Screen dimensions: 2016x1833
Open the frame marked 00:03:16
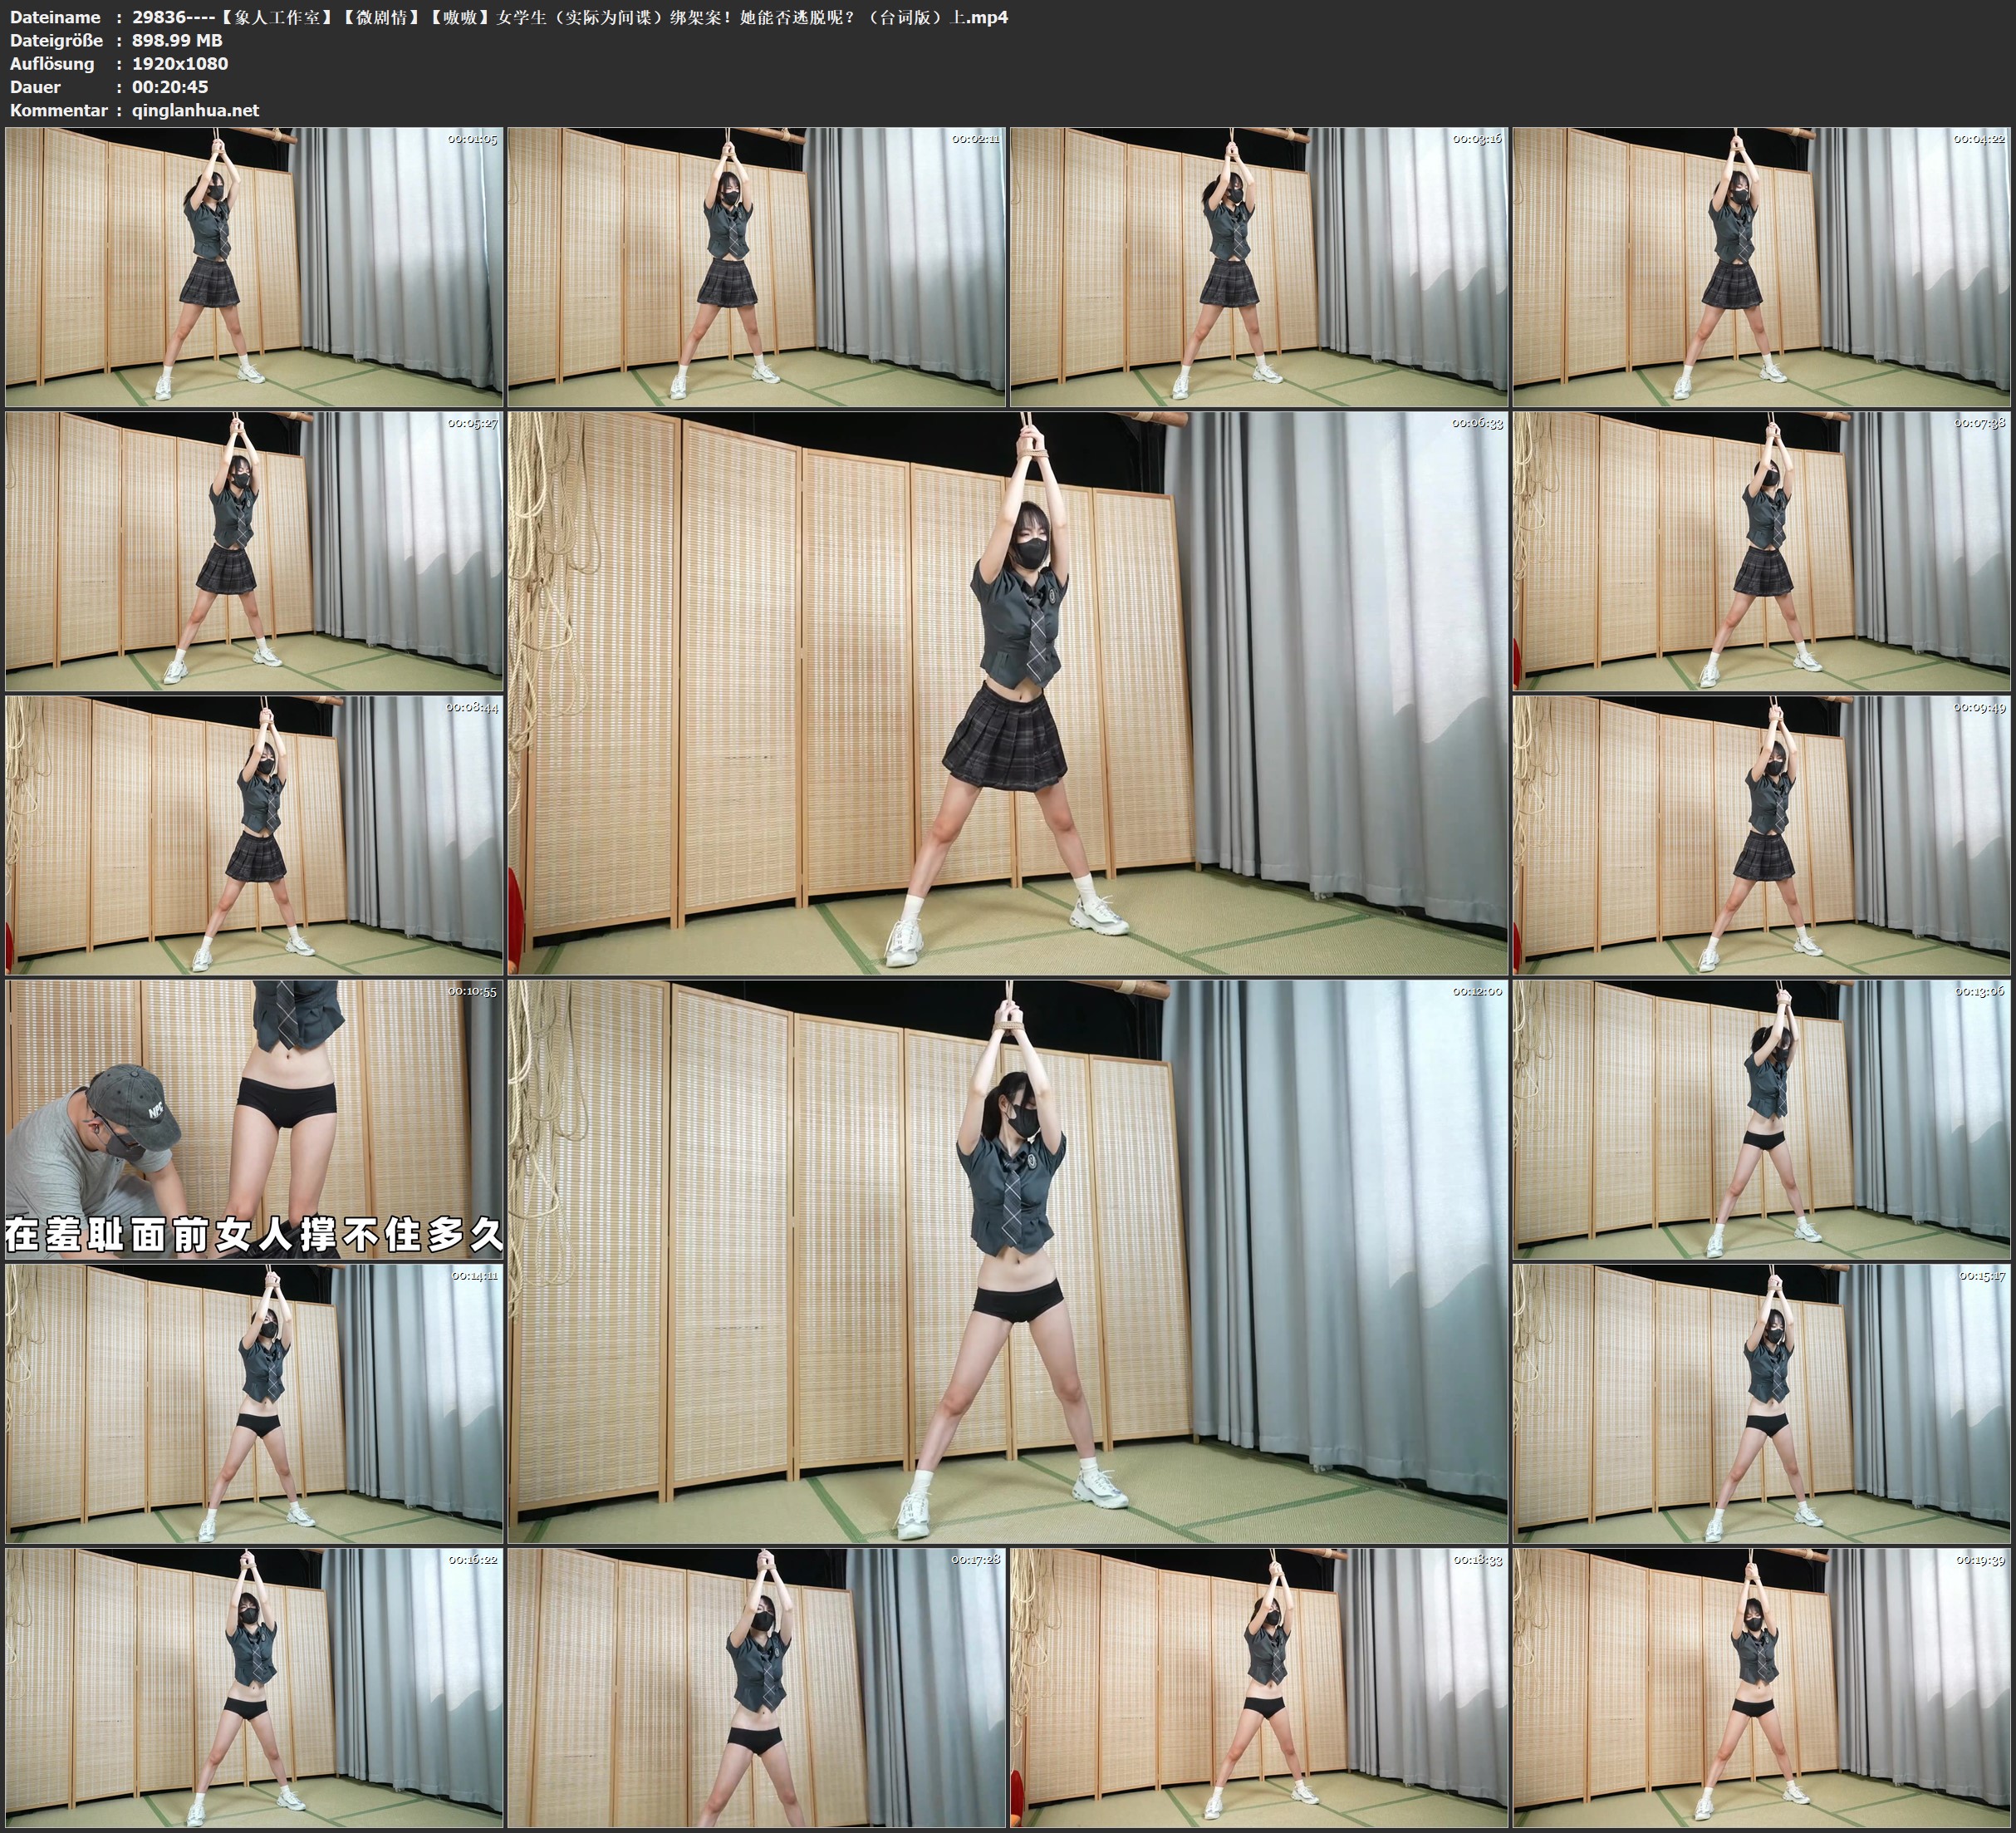coord(1259,266)
